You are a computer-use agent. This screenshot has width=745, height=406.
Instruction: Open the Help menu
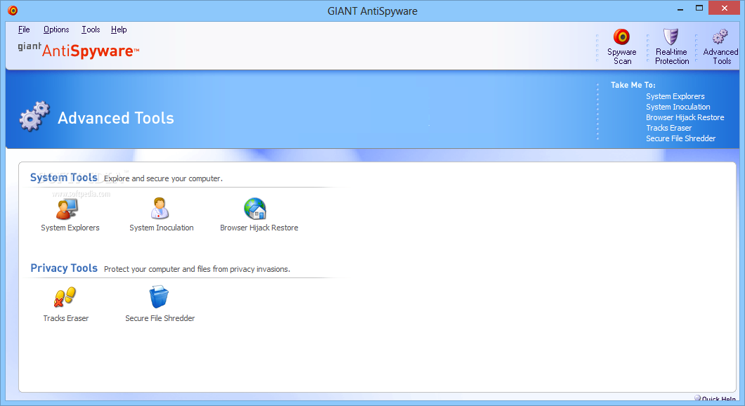[x=119, y=30]
